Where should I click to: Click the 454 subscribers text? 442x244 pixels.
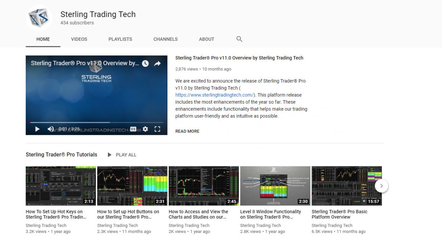(x=77, y=23)
